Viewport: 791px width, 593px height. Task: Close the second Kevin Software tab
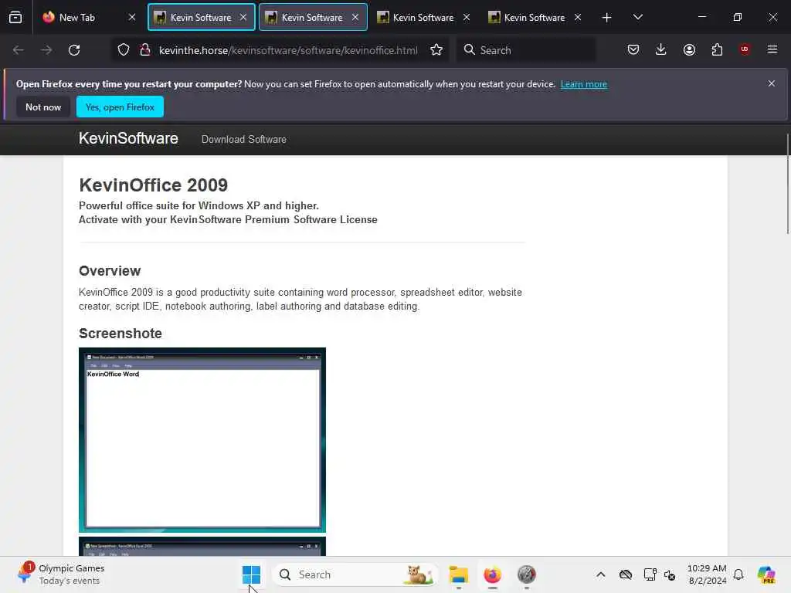(x=355, y=17)
